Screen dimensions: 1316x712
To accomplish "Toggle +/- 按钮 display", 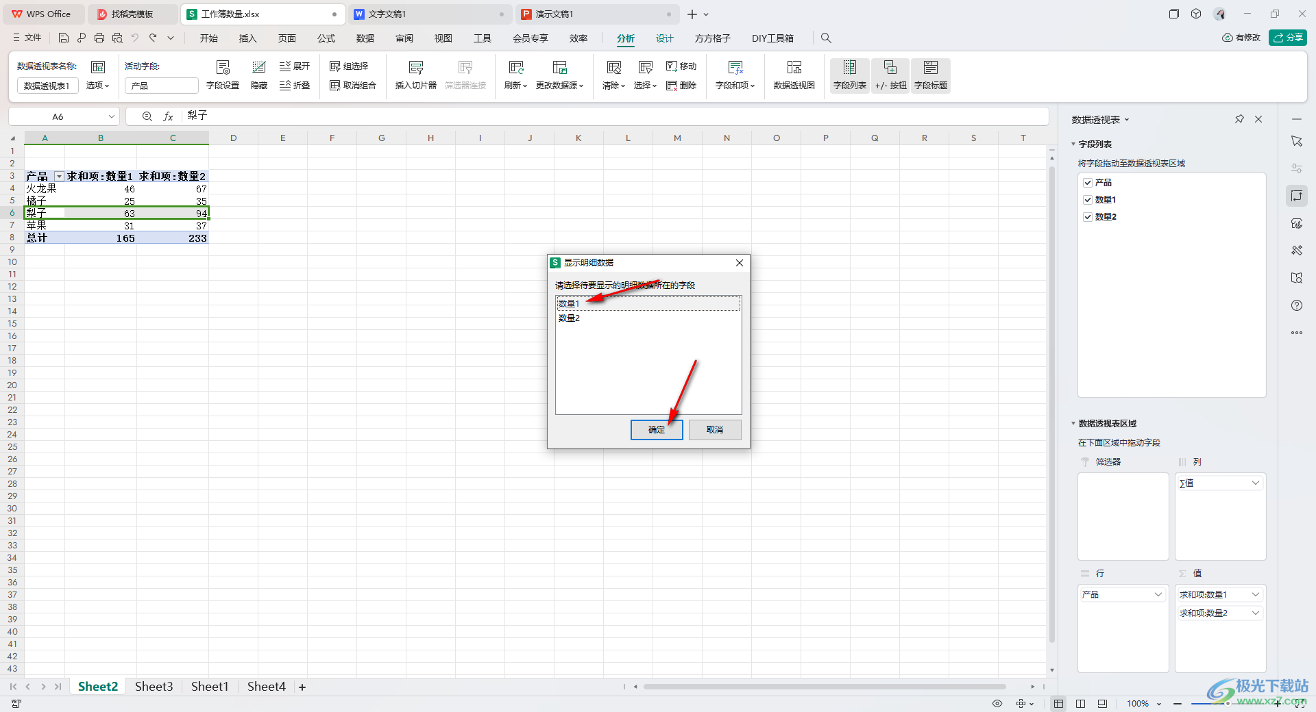I will (890, 75).
